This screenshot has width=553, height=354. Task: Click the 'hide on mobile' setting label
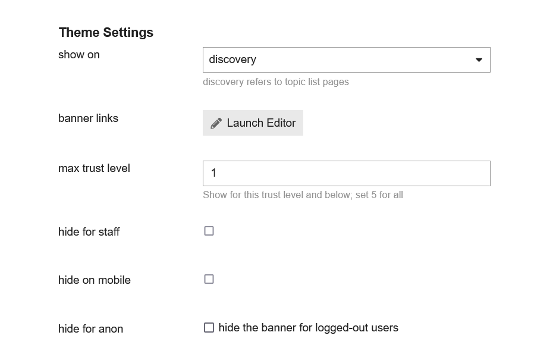(x=95, y=280)
